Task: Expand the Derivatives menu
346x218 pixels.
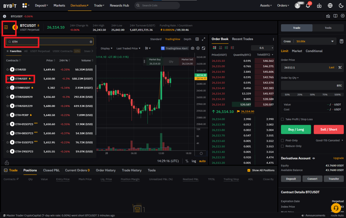Action: (x=80, y=5)
